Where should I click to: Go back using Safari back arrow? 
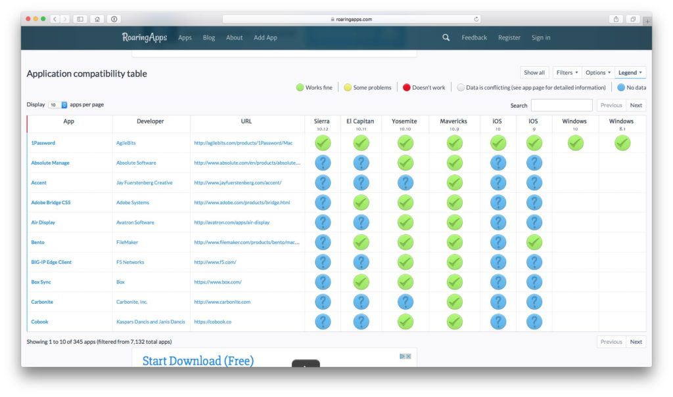(x=55, y=19)
